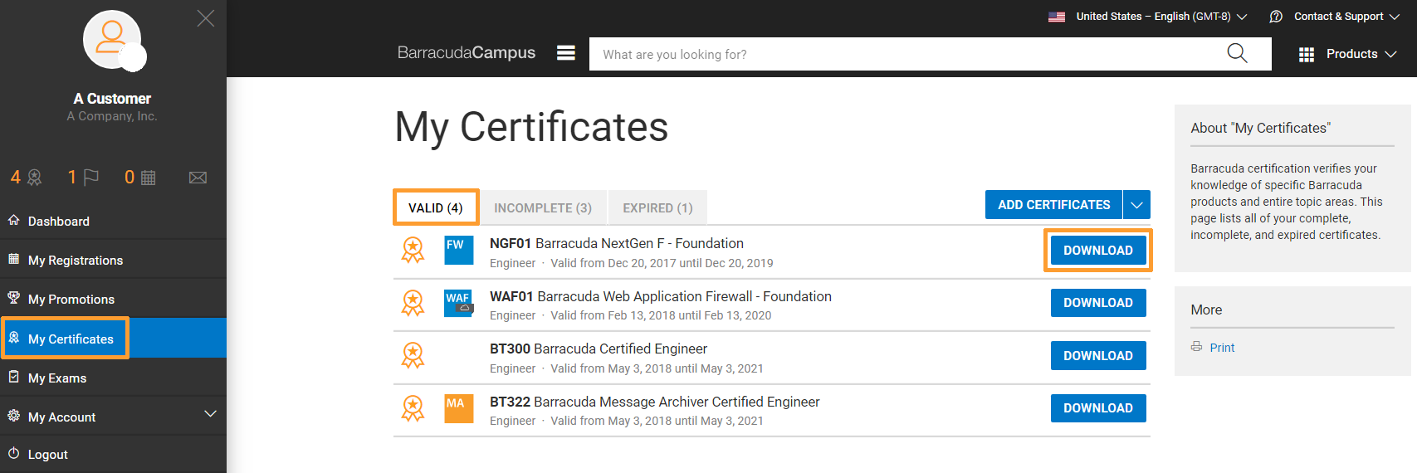Click the search magnifier icon
The height and width of the screenshot is (473, 1417).
[x=1237, y=53]
